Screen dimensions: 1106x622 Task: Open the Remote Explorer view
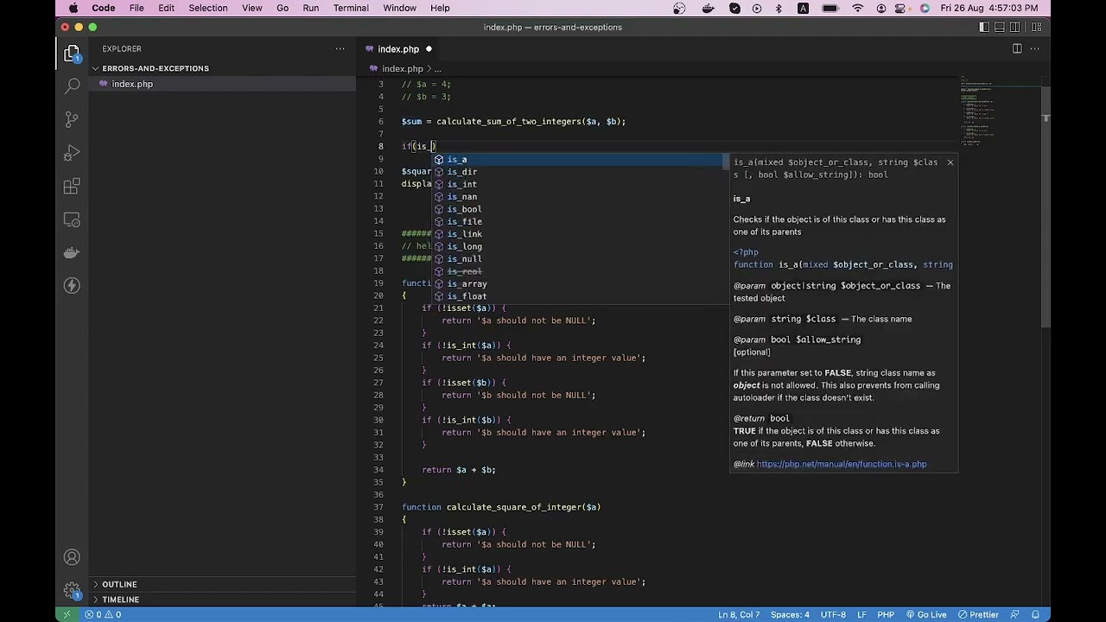[x=73, y=219]
